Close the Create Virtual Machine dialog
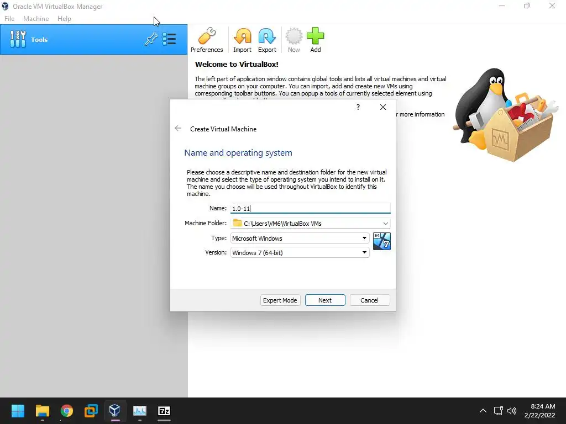566x424 pixels. pos(383,107)
